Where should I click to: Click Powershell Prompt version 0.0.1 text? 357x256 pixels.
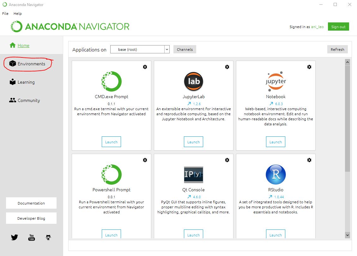tap(111, 197)
